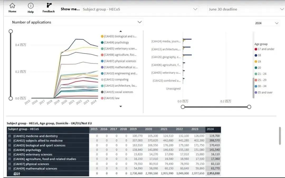Sort by Subject group - HECoS column header

pyautogui.click(x=48, y=129)
